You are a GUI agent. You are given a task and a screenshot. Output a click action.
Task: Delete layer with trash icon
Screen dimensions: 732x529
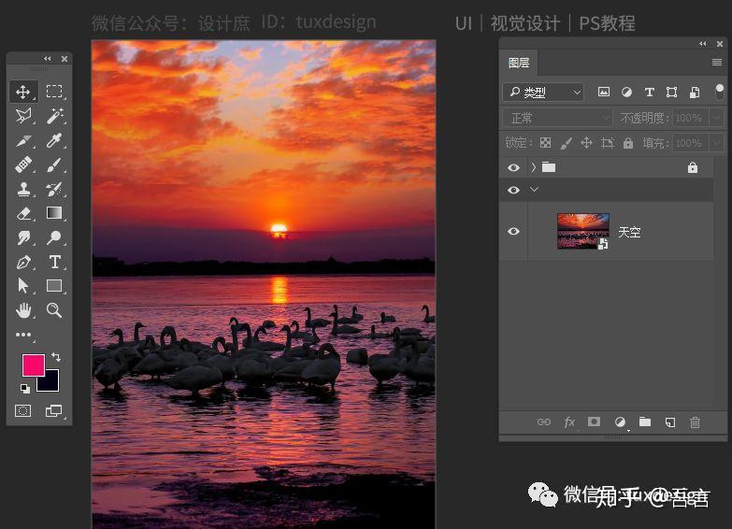(x=695, y=422)
